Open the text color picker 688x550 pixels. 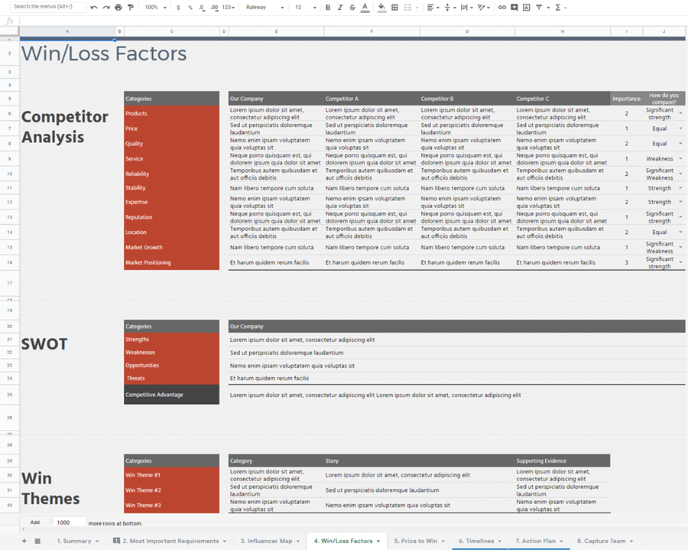364,7
